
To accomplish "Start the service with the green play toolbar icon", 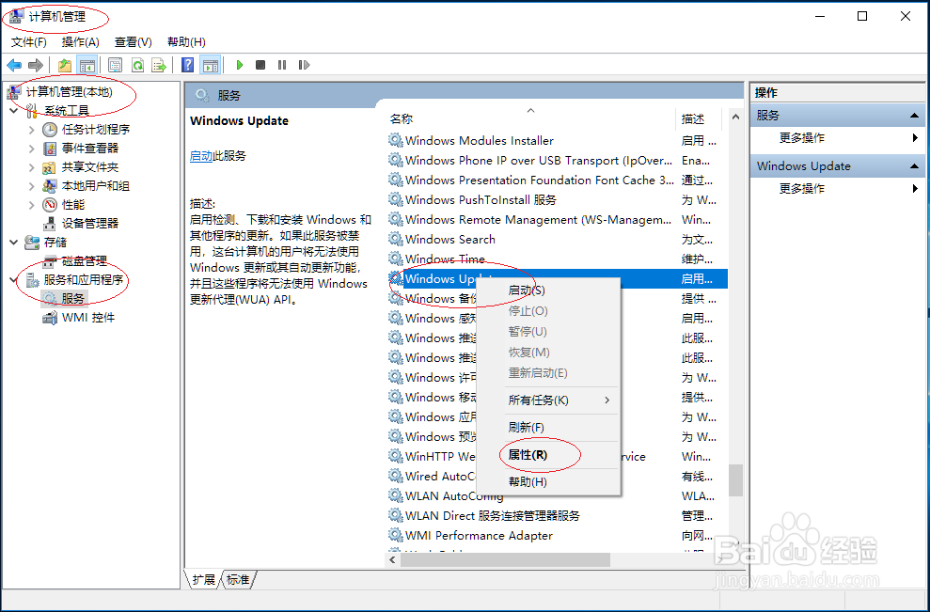I will tap(238, 64).
